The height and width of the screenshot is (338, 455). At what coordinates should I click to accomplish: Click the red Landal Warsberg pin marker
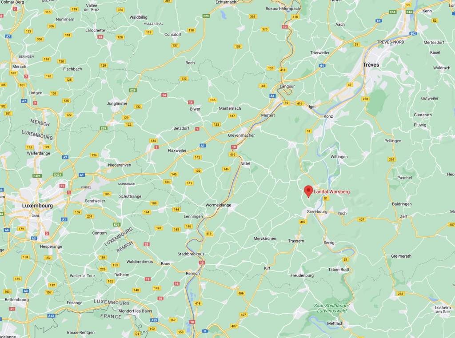tap(308, 191)
